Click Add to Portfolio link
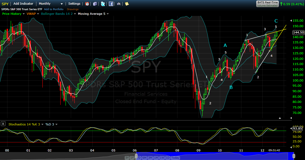The width and height of the screenshot is (305, 160). 54,9
